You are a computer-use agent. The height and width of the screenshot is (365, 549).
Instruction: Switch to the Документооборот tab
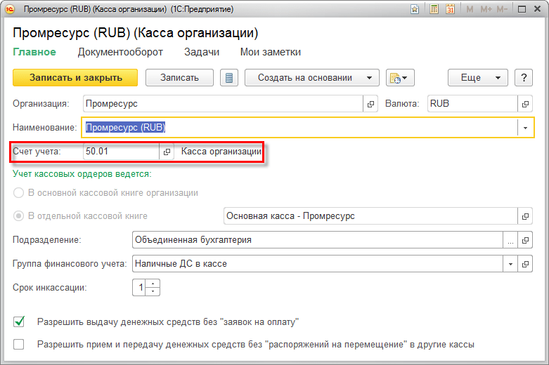pyautogui.click(x=120, y=52)
